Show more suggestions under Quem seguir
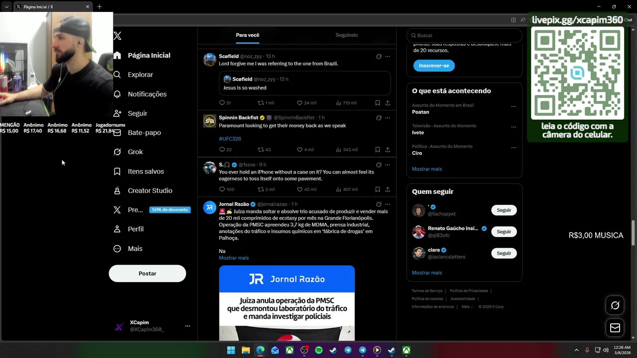 (x=427, y=273)
